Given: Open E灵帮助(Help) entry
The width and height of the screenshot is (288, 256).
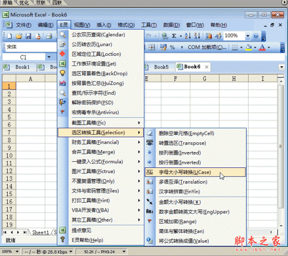Looking at the screenshot, I should pos(101,240).
